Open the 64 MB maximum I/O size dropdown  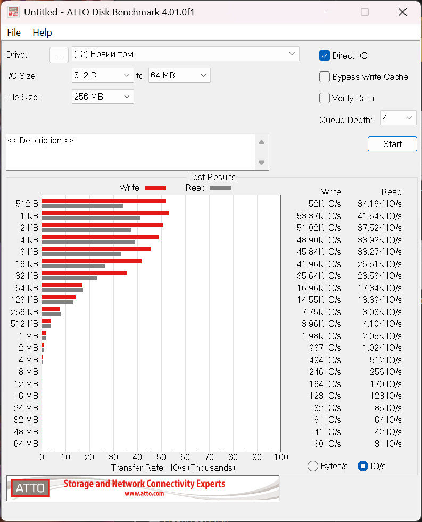179,75
